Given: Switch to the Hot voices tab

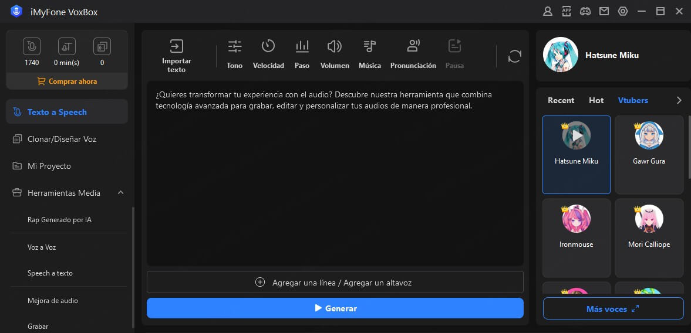Looking at the screenshot, I should pos(596,100).
